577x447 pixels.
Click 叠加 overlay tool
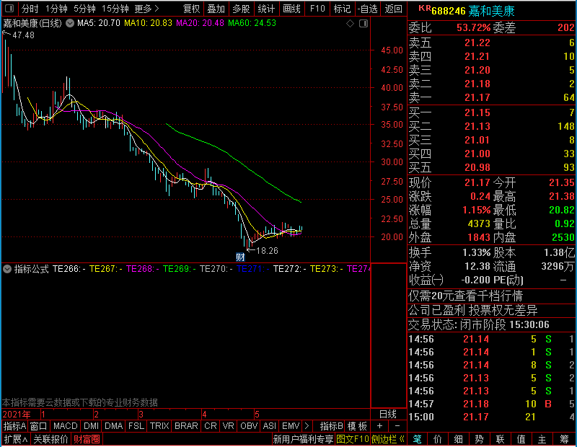(216, 9)
